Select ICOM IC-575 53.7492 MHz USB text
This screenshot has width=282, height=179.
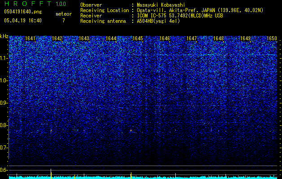(180, 16)
